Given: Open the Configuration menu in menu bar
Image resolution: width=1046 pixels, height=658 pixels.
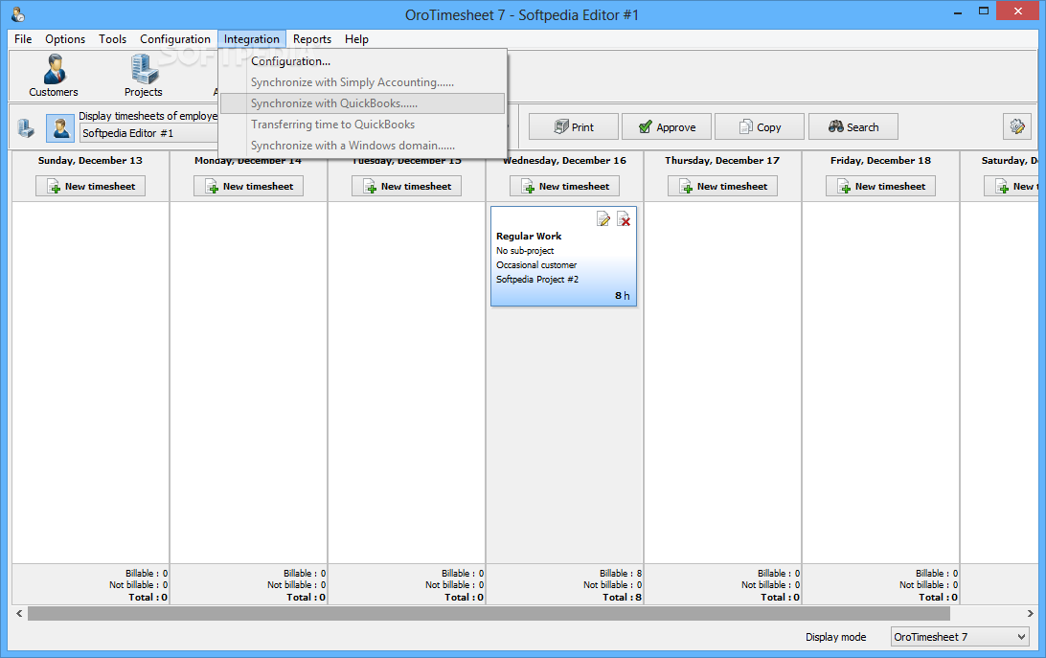Looking at the screenshot, I should (x=174, y=39).
